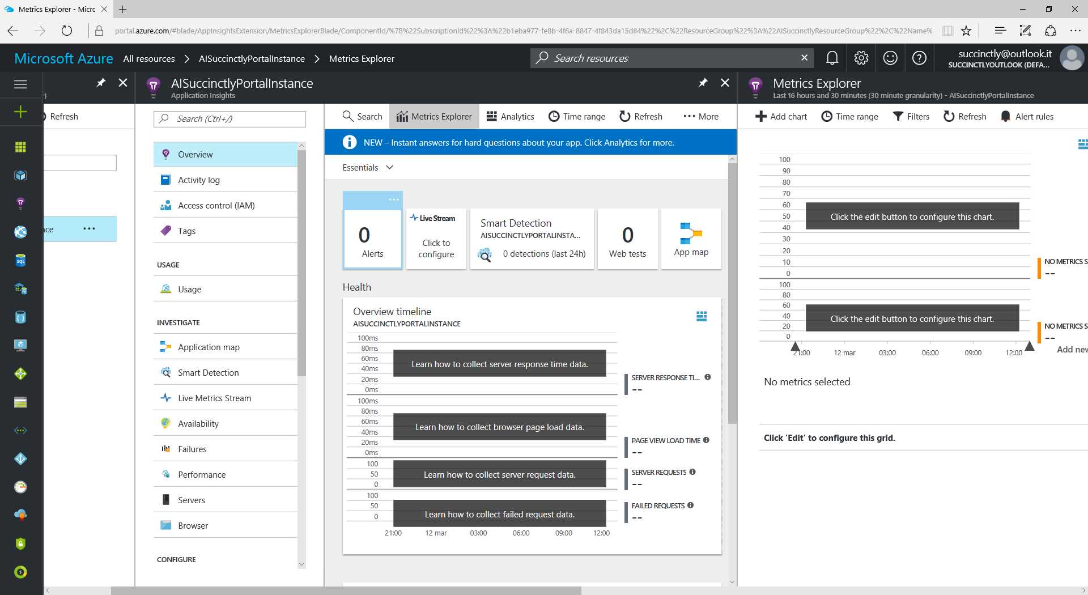The width and height of the screenshot is (1088, 595).
Task: Open portal Settings gear
Action: coord(861,58)
